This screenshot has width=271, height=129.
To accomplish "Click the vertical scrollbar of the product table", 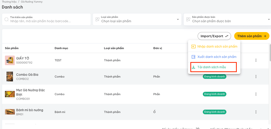I will coord(270,52).
